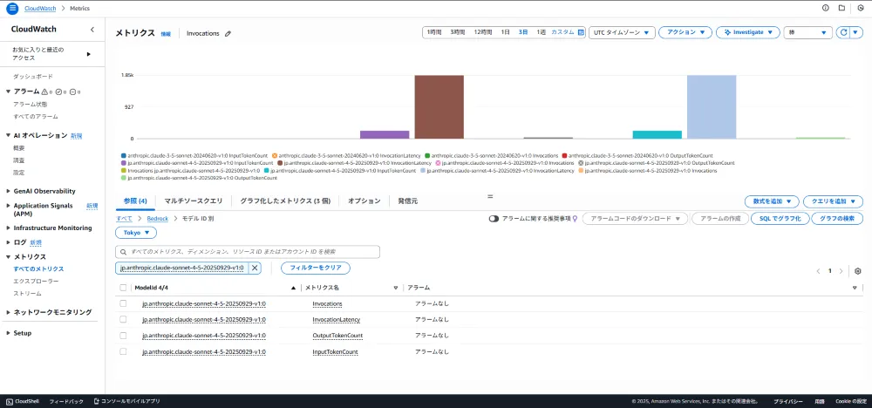Image resolution: width=872 pixels, height=408 pixels.
Task: Click the metrics search input field
Action: point(248,252)
